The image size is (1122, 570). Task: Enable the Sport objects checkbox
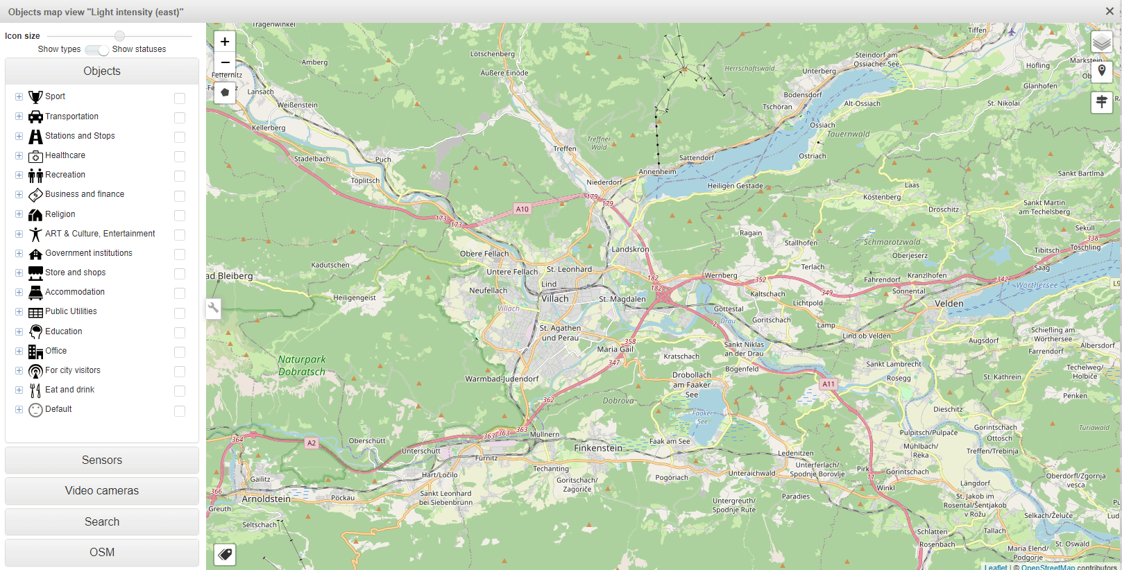pos(180,98)
